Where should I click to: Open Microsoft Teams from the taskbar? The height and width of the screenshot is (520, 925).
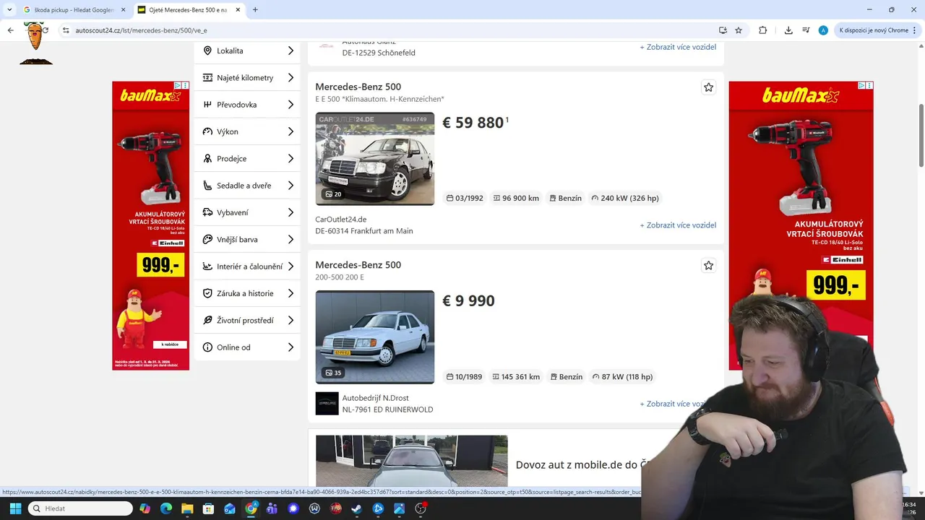click(x=272, y=508)
